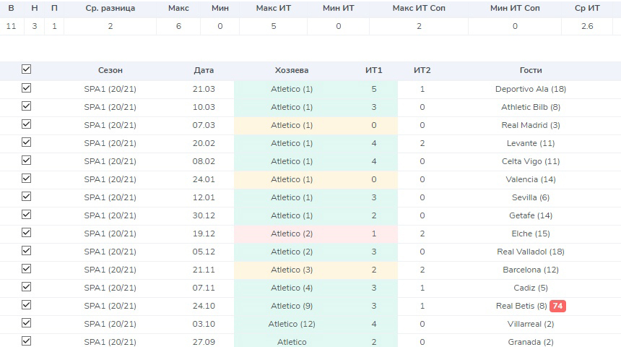Click the Sevilla (6) guest cell
The width and height of the screenshot is (621, 347).
tap(530, 197)
